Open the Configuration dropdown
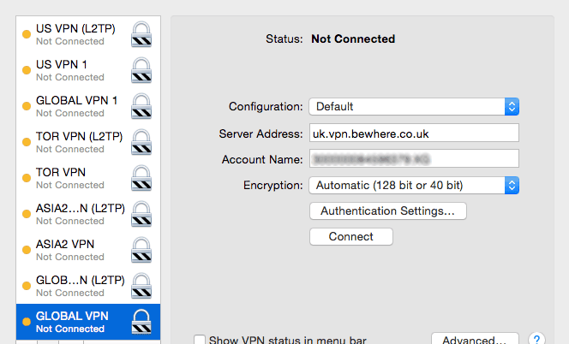The width and height of the screenshot is (569, 344). point(414,107)
